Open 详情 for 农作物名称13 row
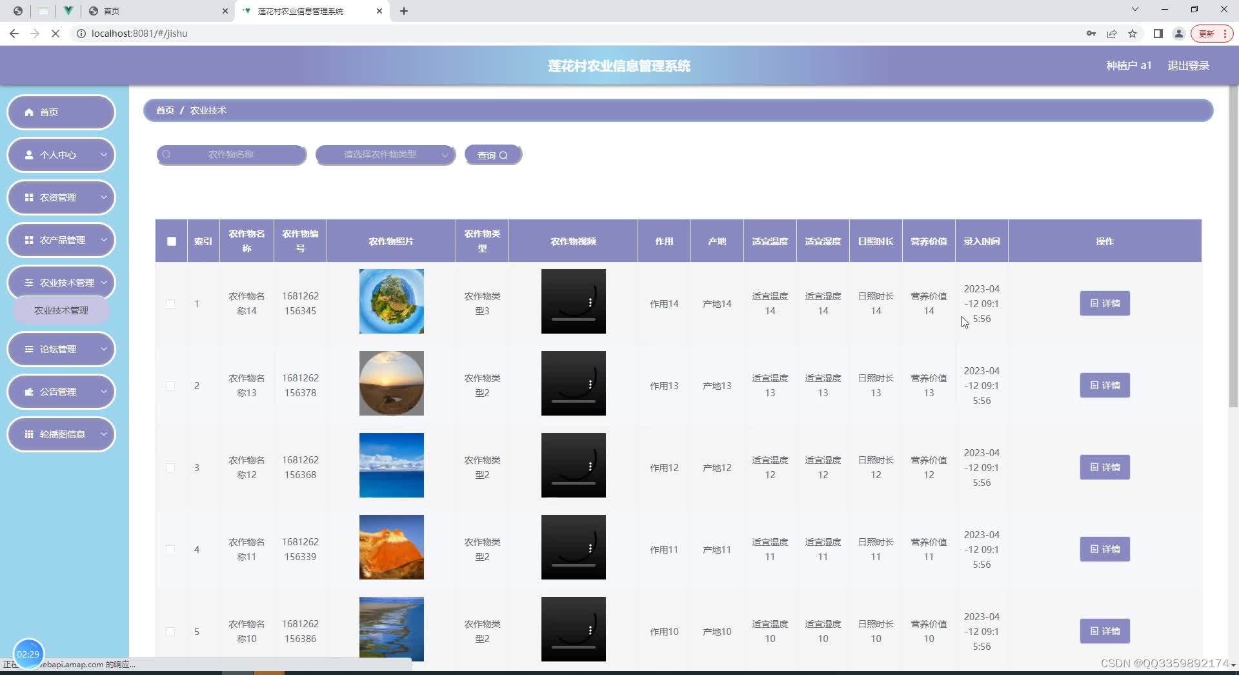 pyautogui.click(x=1105, y=385)
